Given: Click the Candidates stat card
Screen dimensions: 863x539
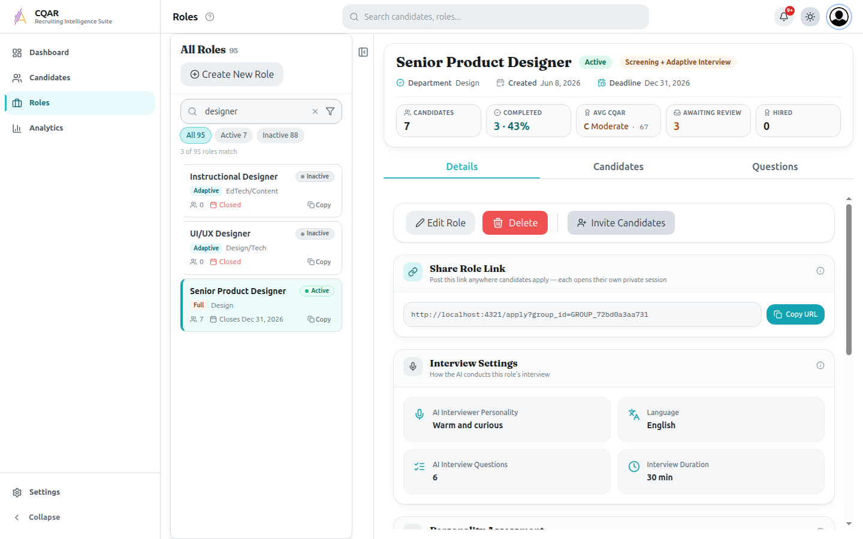Looking at the screenshot, I should (439, 120).
